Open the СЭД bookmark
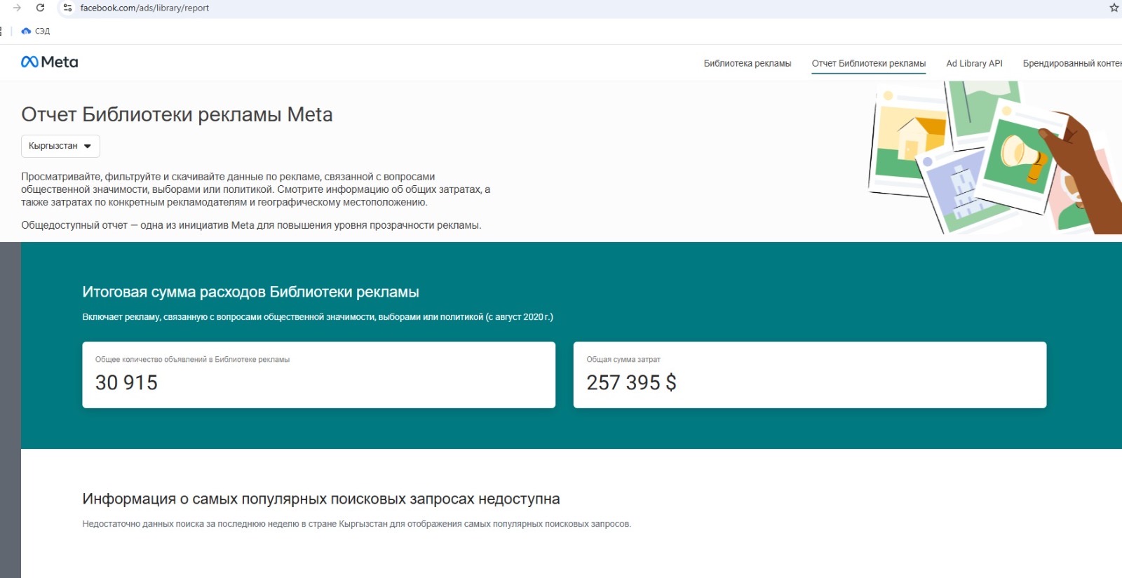The width and height of the screenshot is (1122, 578). 36,31
